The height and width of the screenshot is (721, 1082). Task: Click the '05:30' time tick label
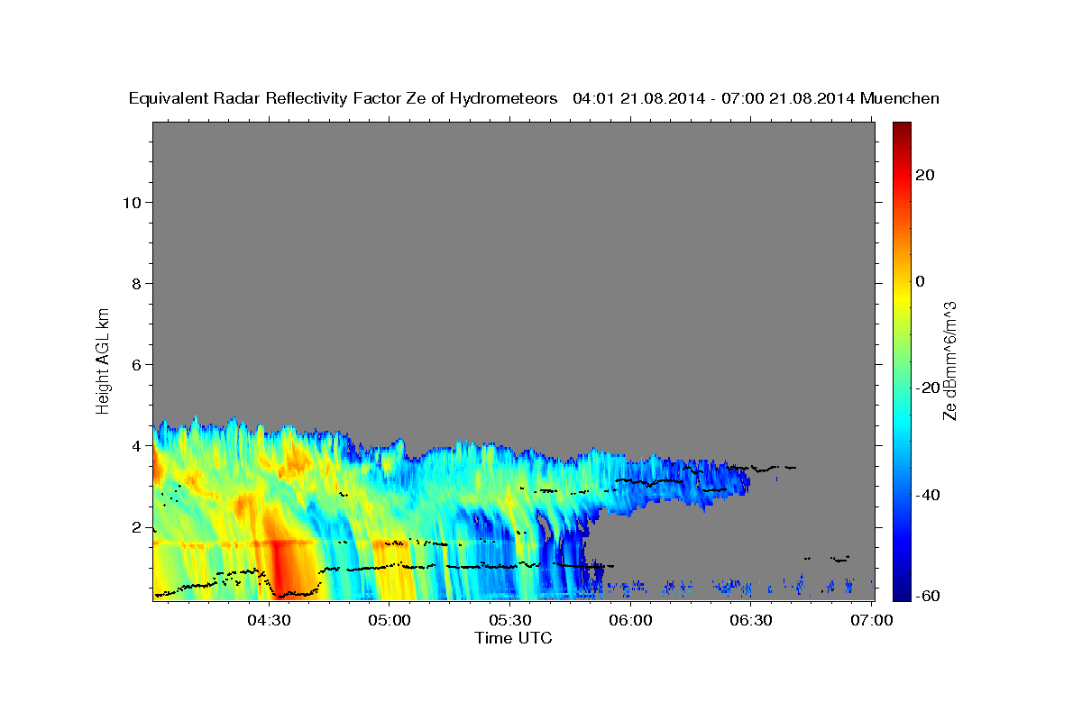[509, 621]
